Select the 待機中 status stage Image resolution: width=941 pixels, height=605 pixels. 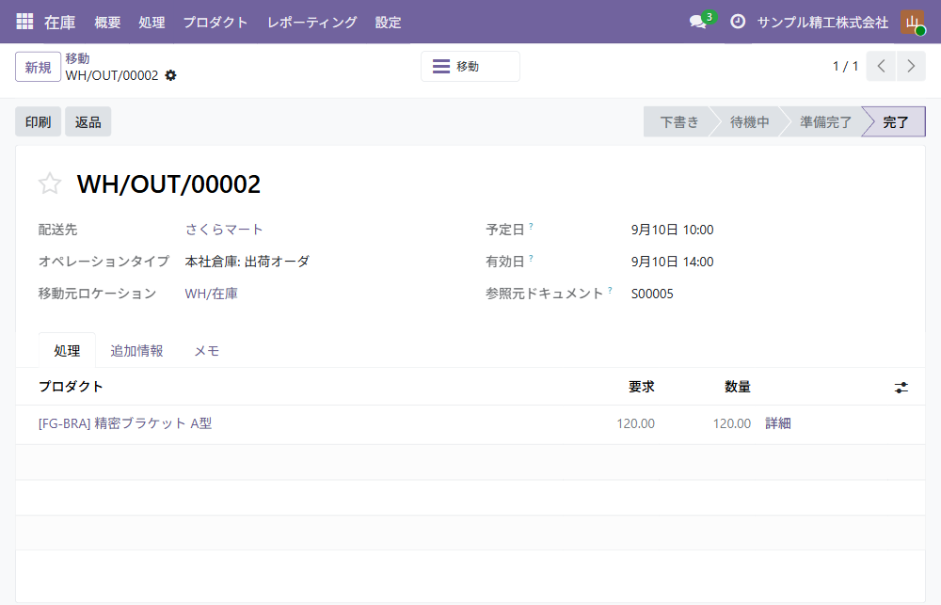[x=750, y=121]
